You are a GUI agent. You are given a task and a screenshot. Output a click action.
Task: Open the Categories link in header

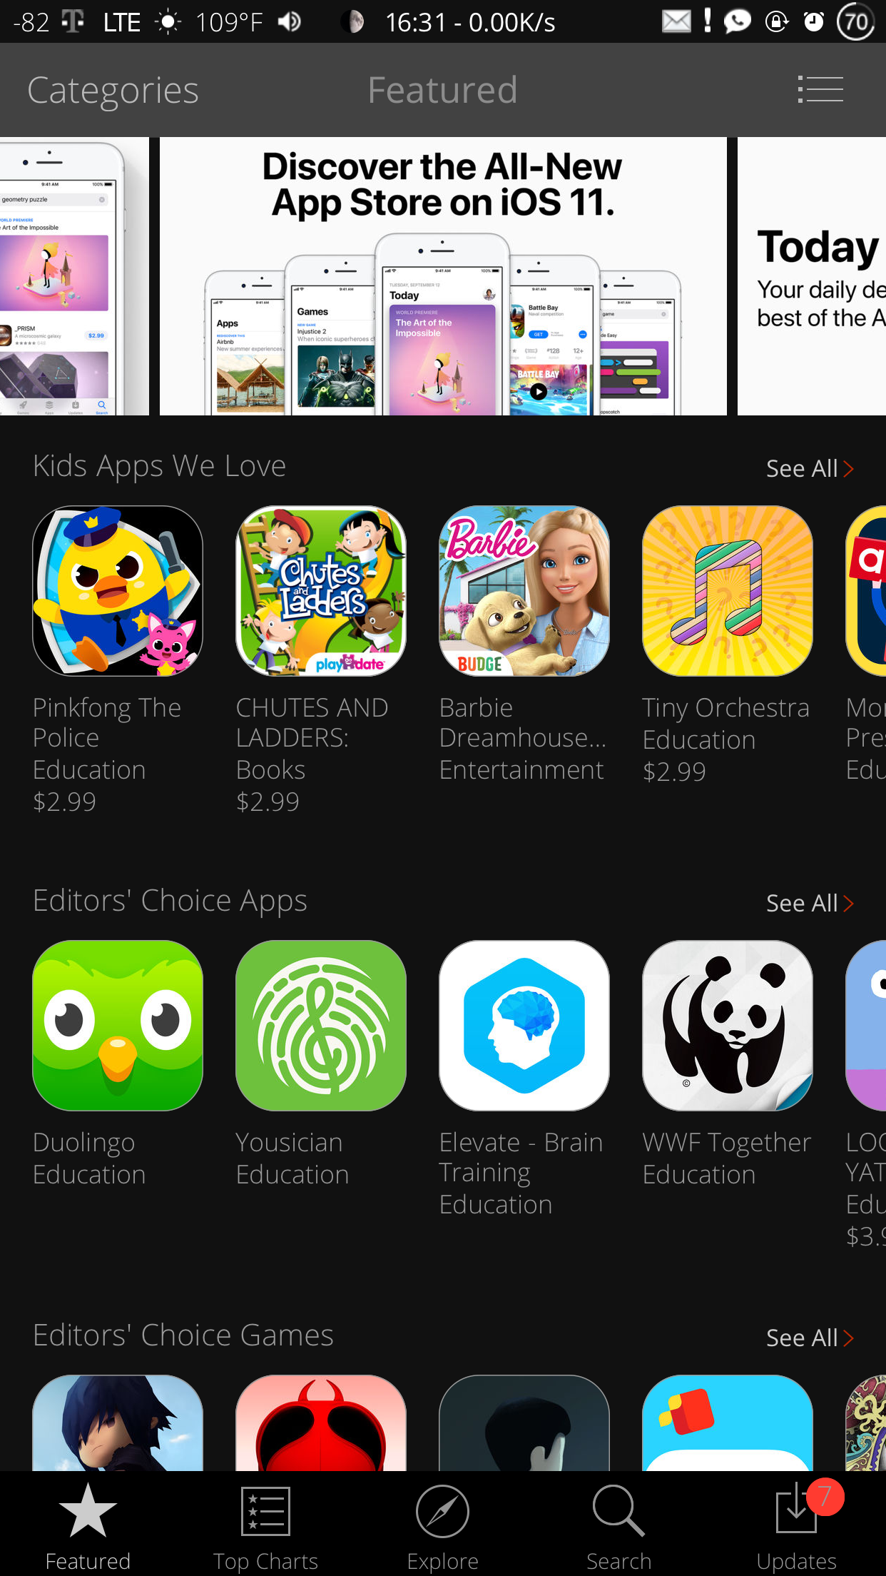113,90
